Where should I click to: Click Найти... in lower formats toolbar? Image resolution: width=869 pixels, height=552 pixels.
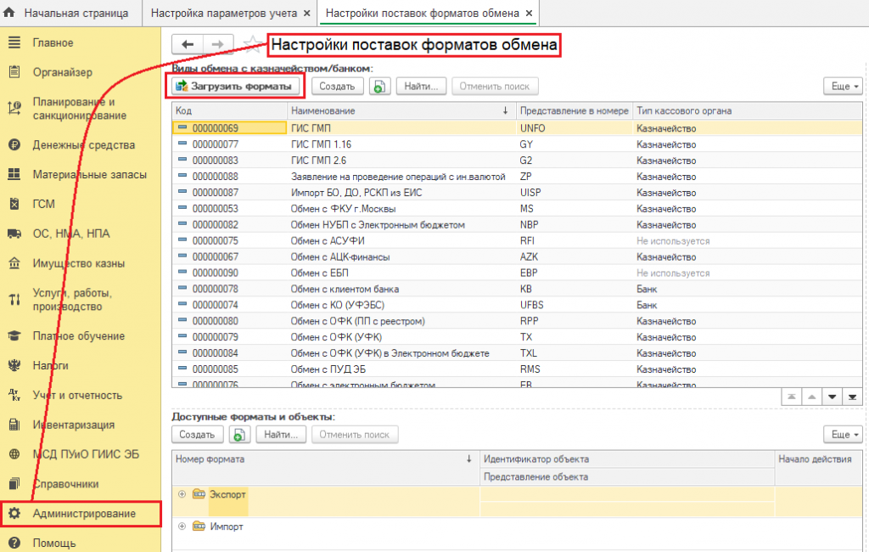[281, 435]
